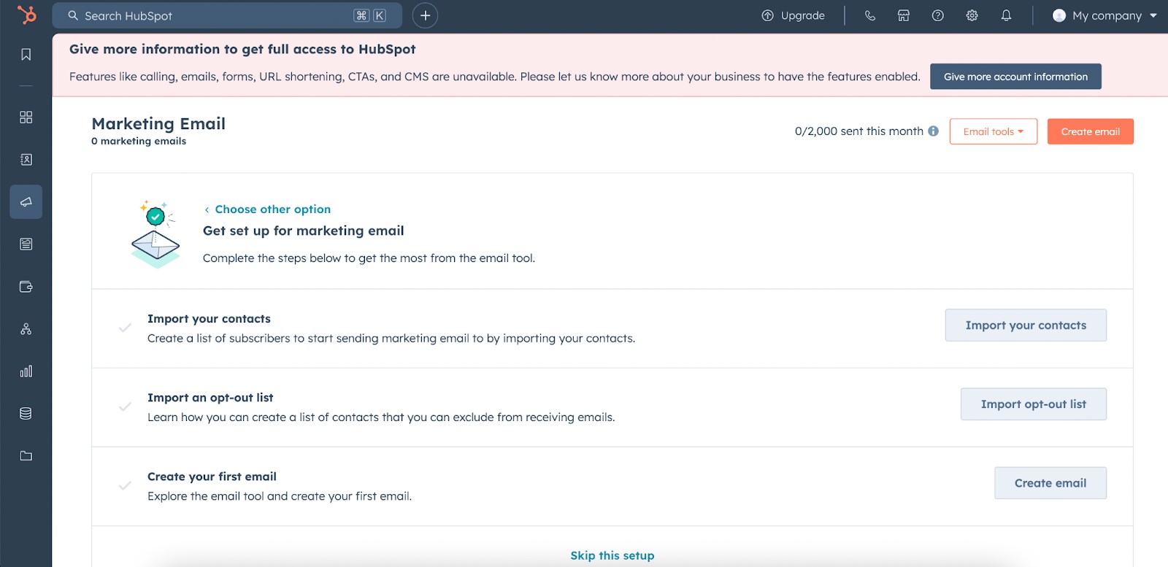Image resolution: width=1168 pixels, height=567 pixels.
Task: Click the orange Create email button
Action: point(1091,131)
